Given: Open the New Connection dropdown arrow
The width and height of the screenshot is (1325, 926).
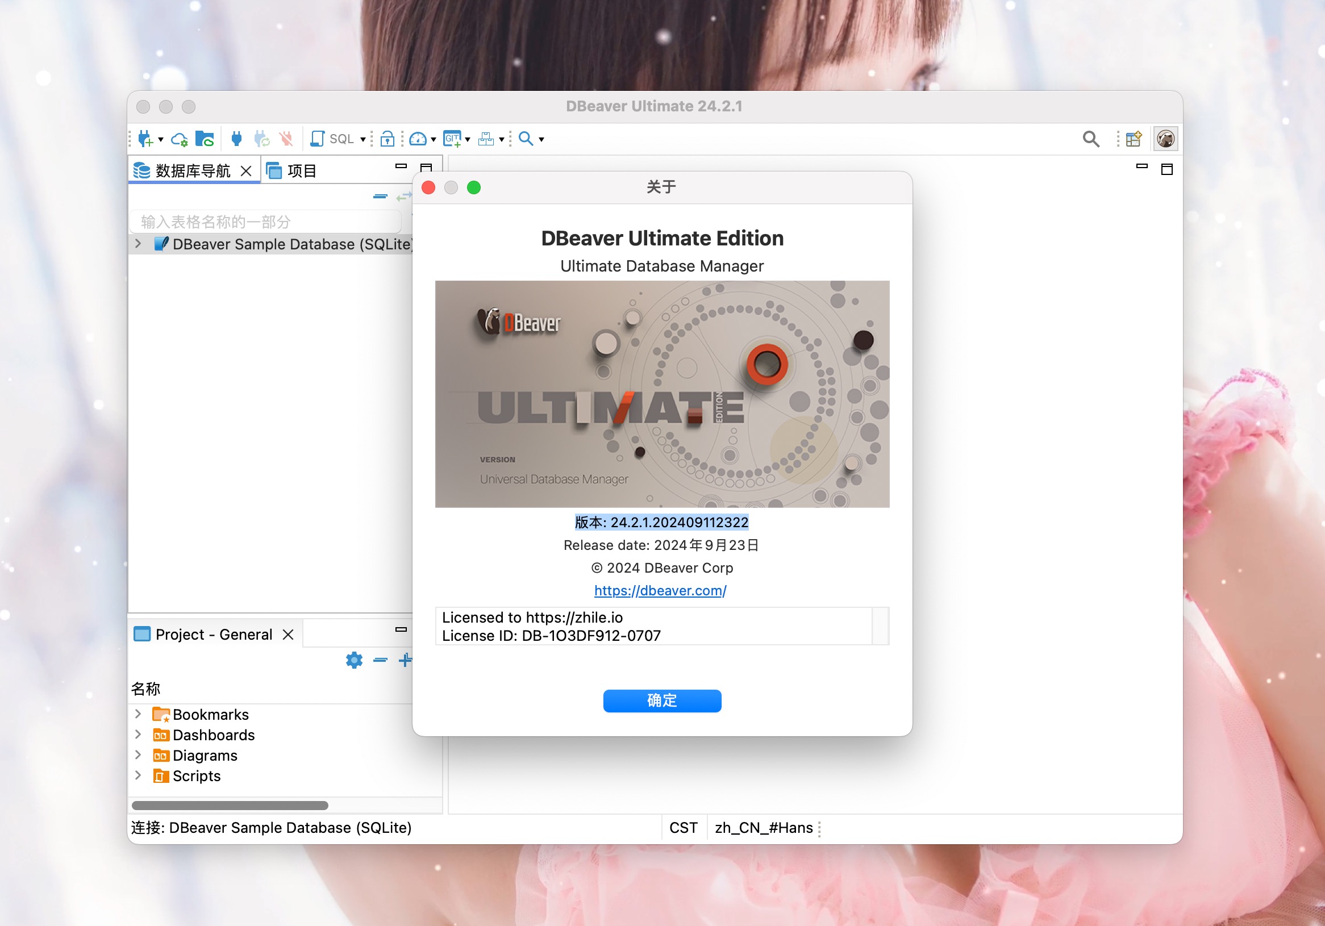Looking at the screenshot, I should pos(161,139).
